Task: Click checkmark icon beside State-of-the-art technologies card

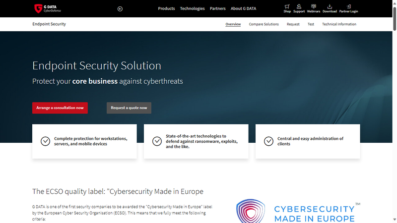Action: tap(157, 141)
